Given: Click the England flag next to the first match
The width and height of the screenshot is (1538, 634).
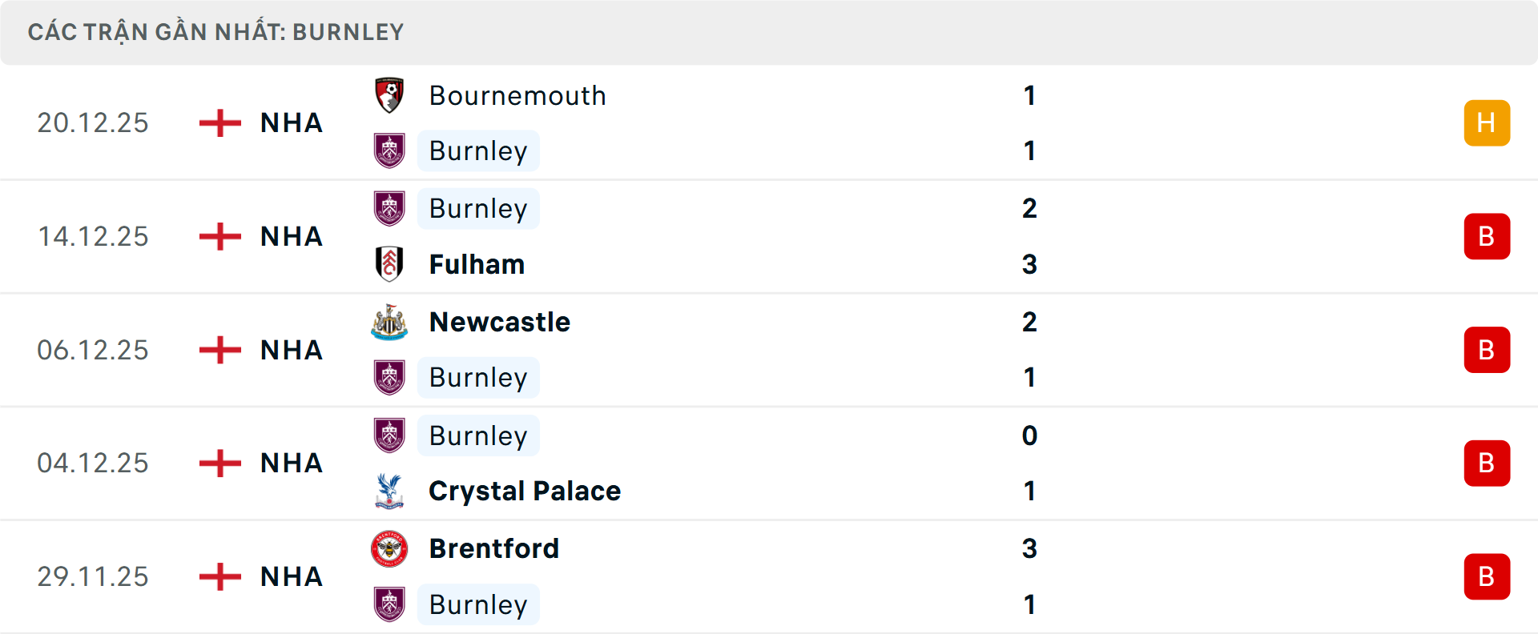Looking at the screenshot, I should click(x=219, y=122).
